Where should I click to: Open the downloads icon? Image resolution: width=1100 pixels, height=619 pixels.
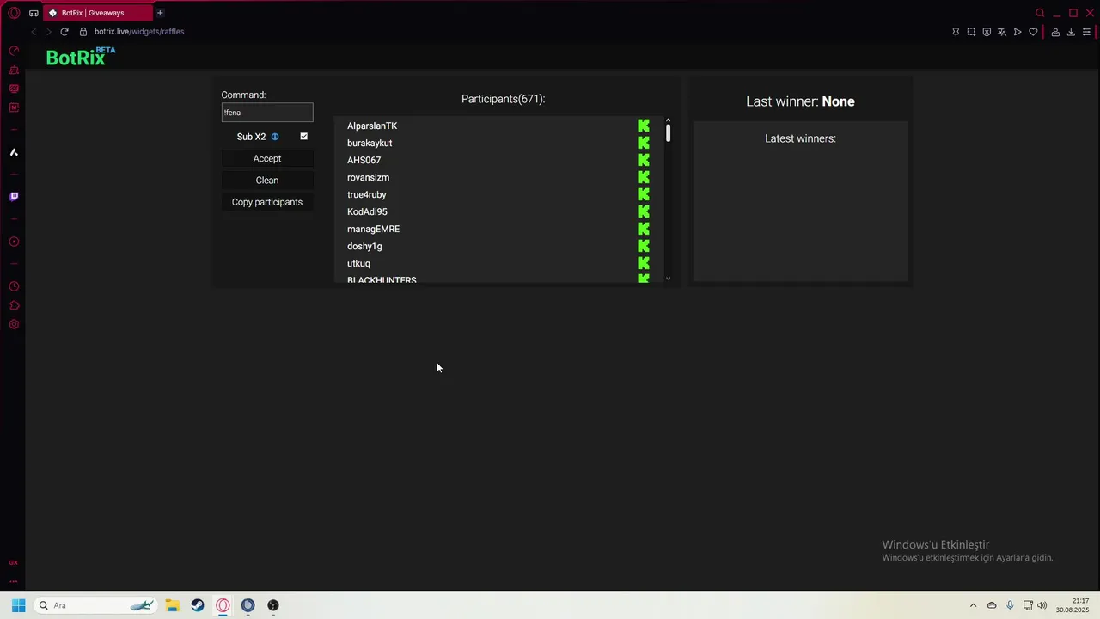click(x=1071, y=32)
